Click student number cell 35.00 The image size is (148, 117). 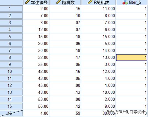[x=36, y=65]
